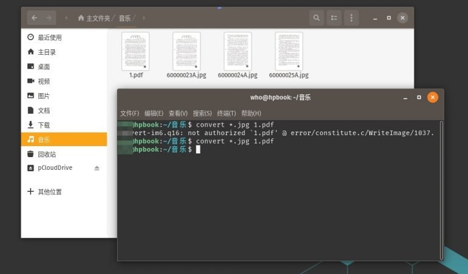Click the right path-bar scroll arrow

(x=144, y=18)
